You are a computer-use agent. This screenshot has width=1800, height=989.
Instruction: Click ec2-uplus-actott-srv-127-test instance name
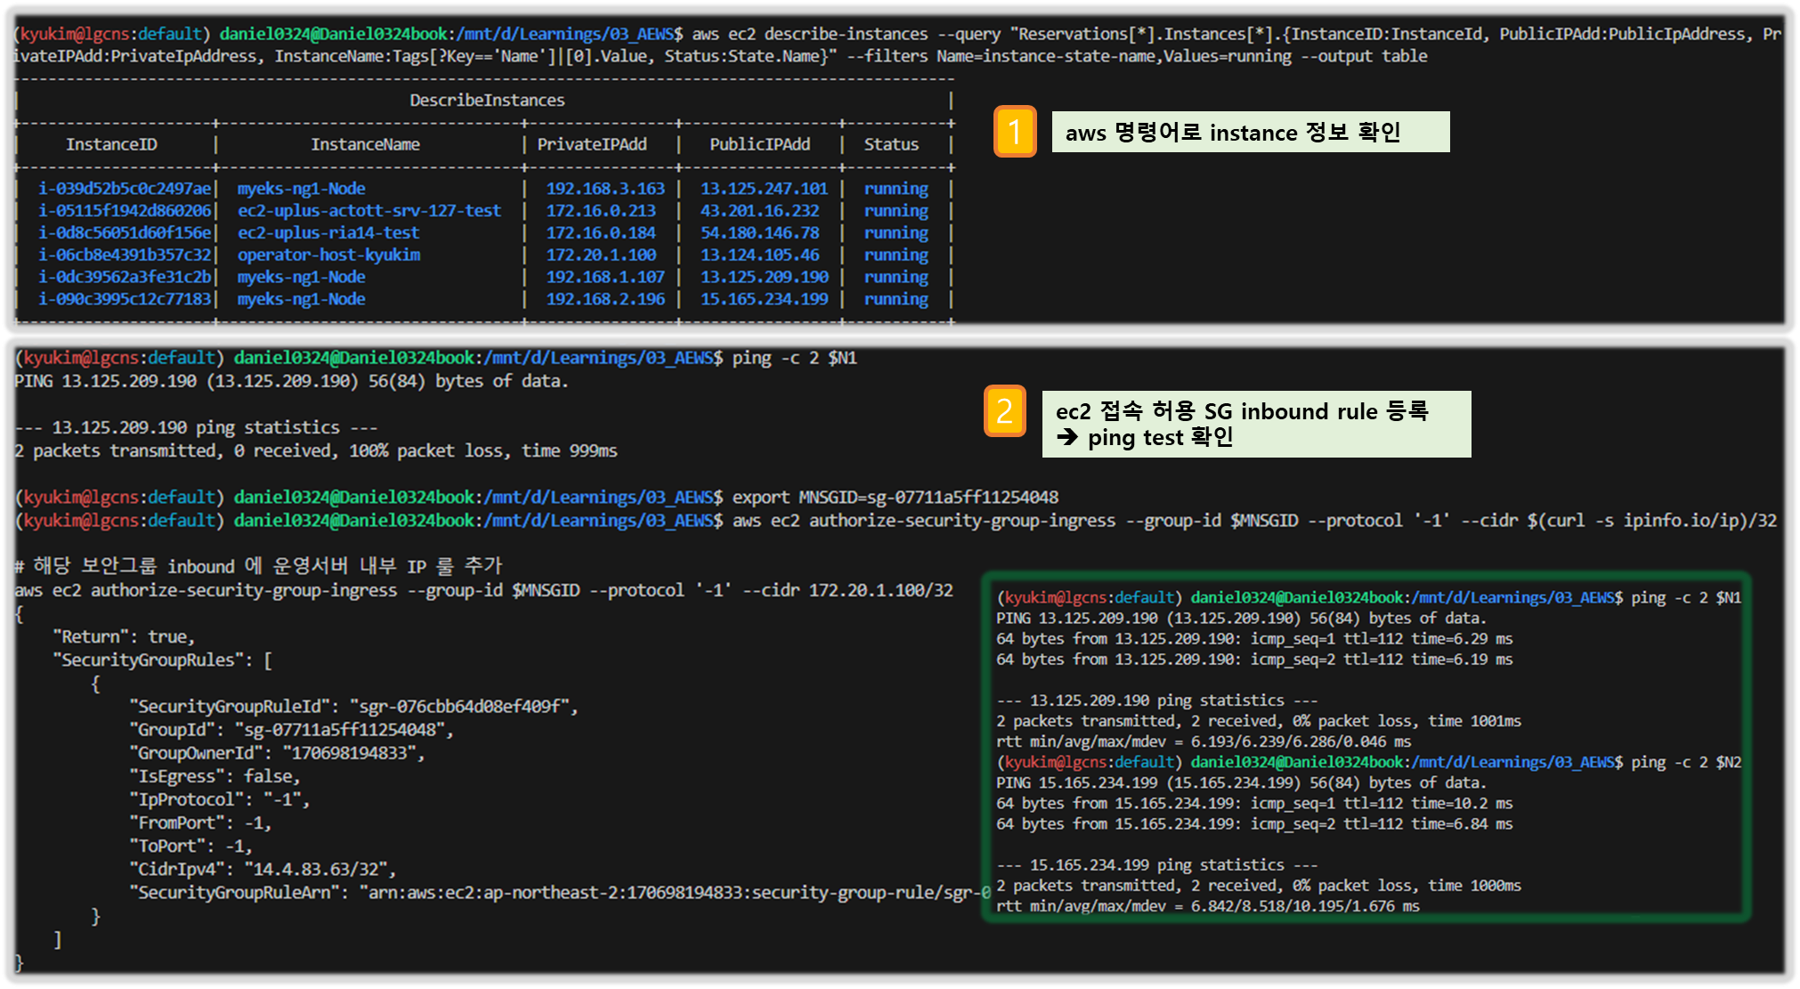[x=369, y=211]
